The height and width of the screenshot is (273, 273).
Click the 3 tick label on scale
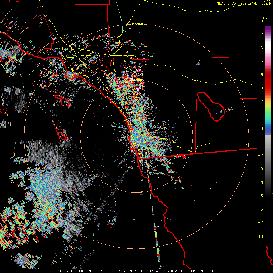(x=262, y=88)
